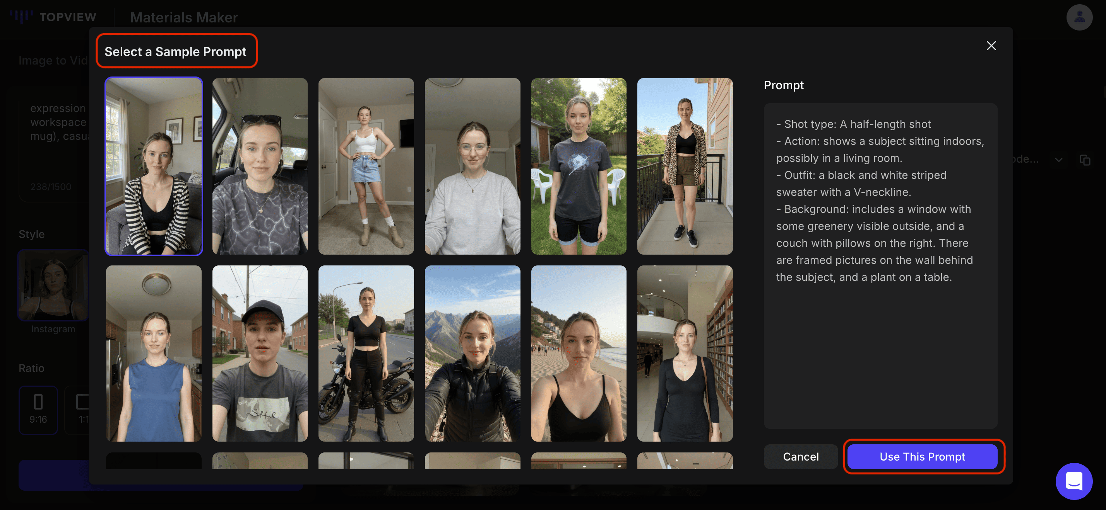Select the motorcycle street sample
Viewport: 1106px width, 510px height.
[x=366, y=353]
